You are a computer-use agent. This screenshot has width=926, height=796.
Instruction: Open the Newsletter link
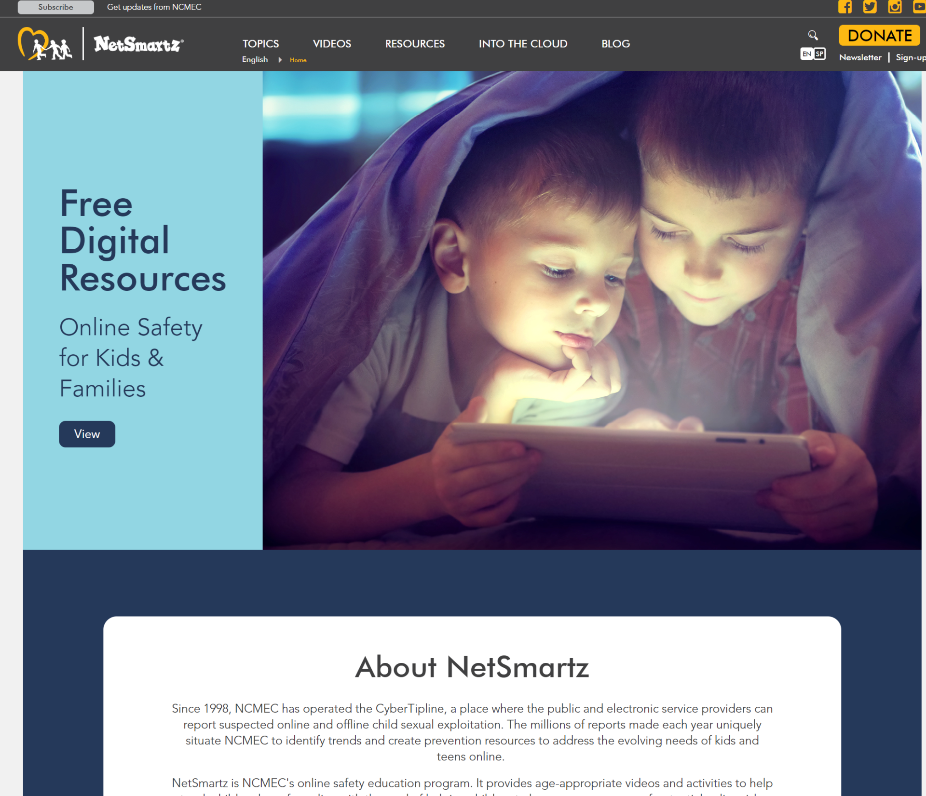(x=860, y=57)
